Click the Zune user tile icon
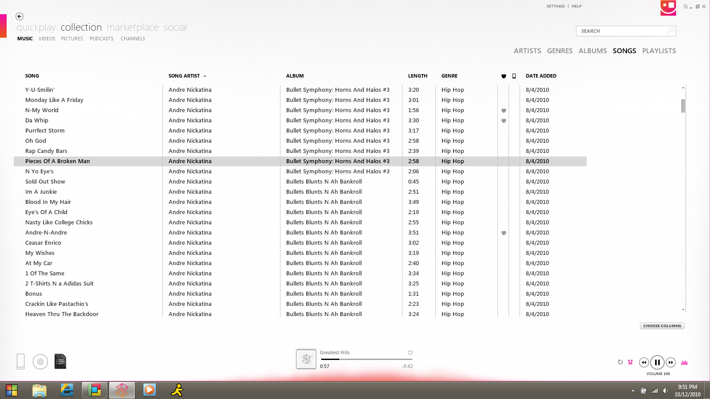 [x=668, y=8]
